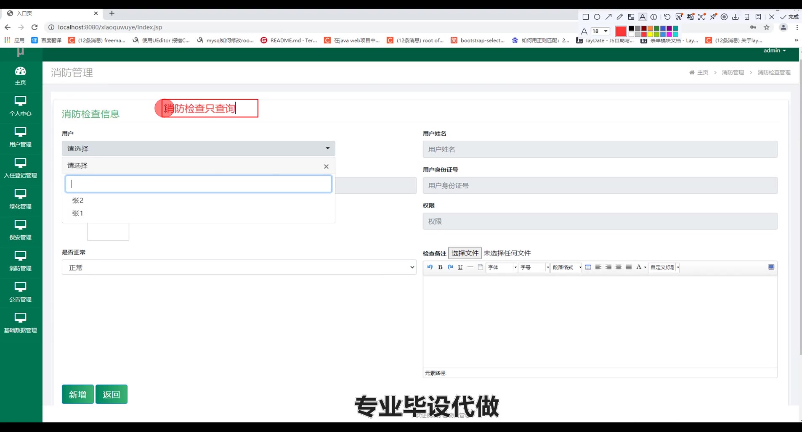Select the pencil drawing tool
Image resolution: width=802 pixels, height=432 pixels.
coord(620,17)
